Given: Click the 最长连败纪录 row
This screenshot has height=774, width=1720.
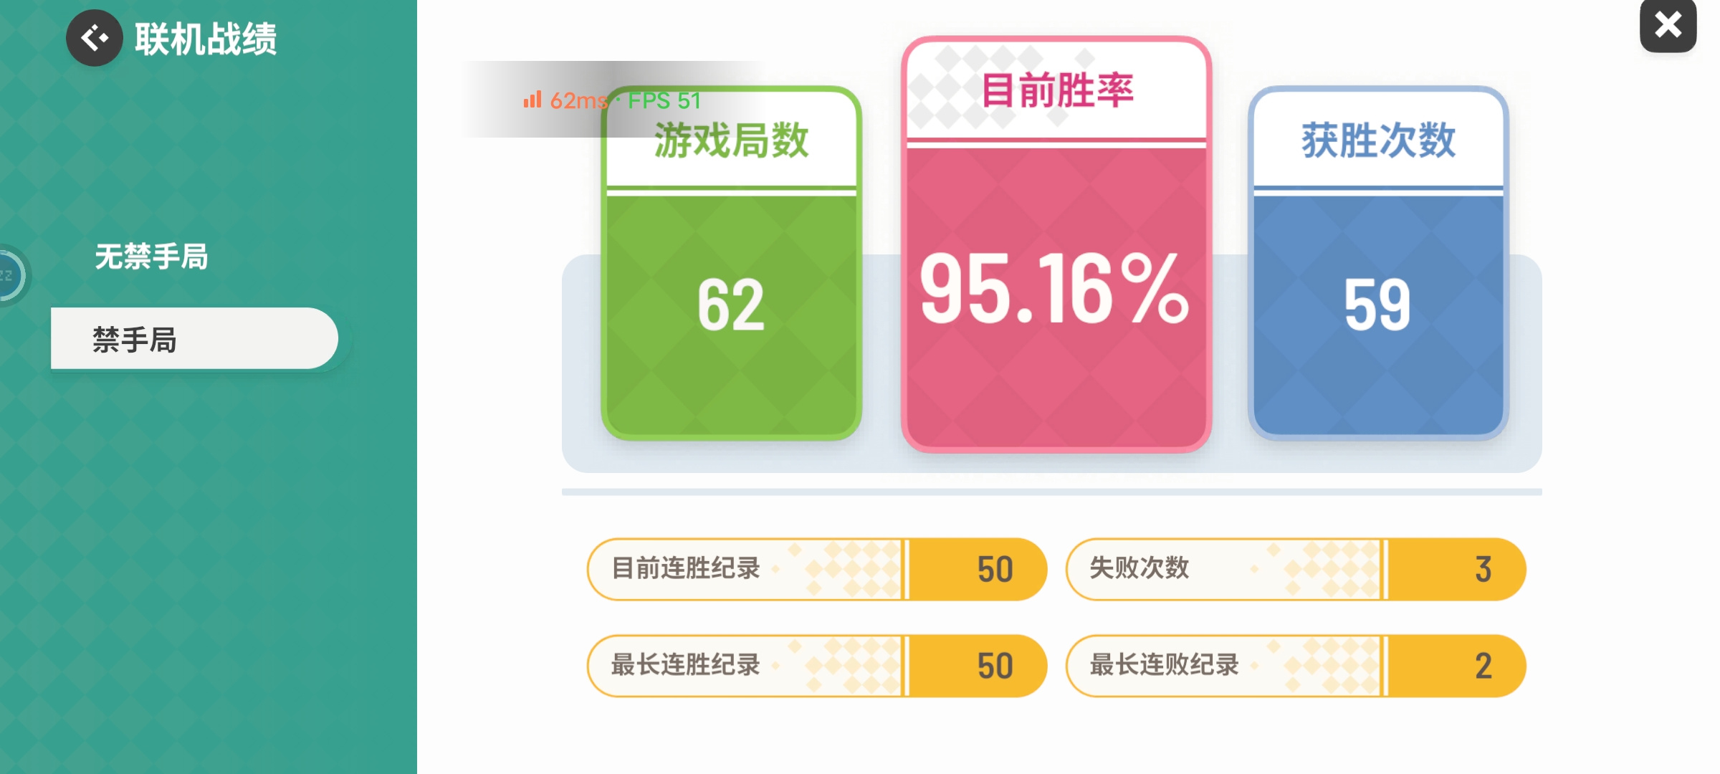Looking at the screenshot, I should [x=1296, y=666].
